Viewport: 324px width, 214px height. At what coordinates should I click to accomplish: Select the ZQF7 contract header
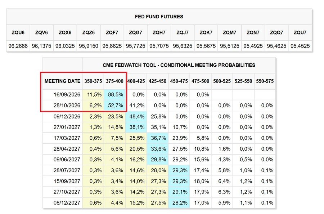coord(112,32)
